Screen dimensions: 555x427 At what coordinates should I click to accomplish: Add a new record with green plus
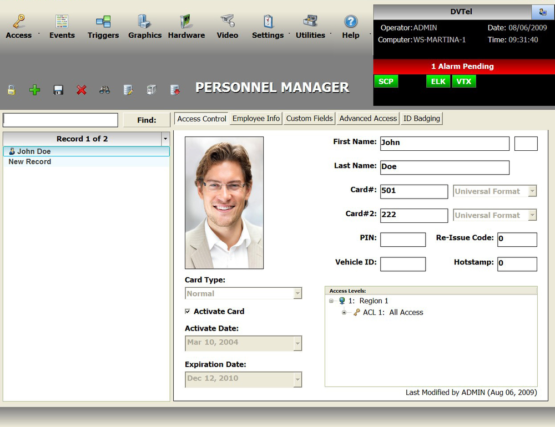[34, 90]
